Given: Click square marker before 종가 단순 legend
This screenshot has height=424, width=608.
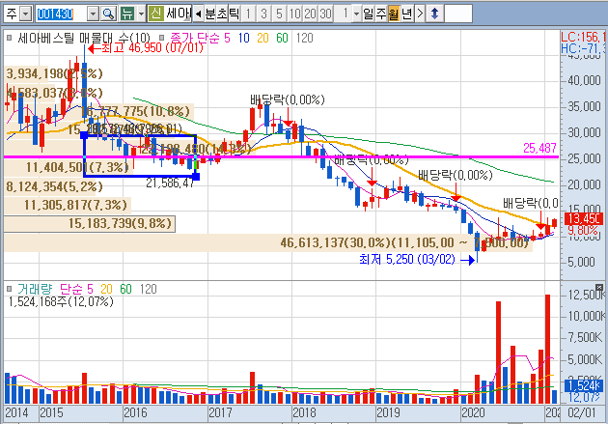Looking at the screenshot, I should tap(162, 38).
